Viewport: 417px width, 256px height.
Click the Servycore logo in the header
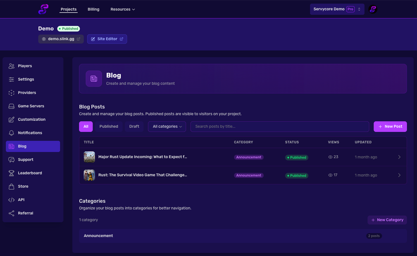tap(43, 9)
